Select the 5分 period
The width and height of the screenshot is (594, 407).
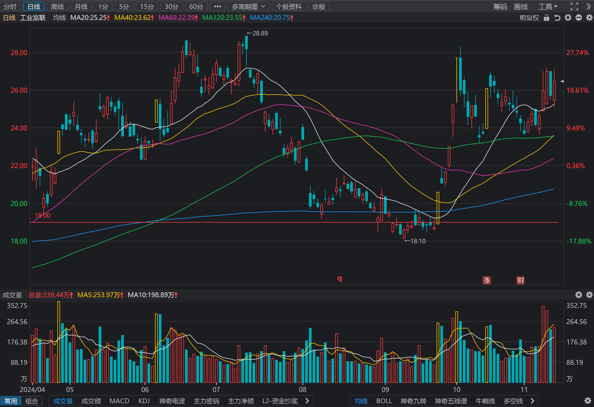[124, 6]
